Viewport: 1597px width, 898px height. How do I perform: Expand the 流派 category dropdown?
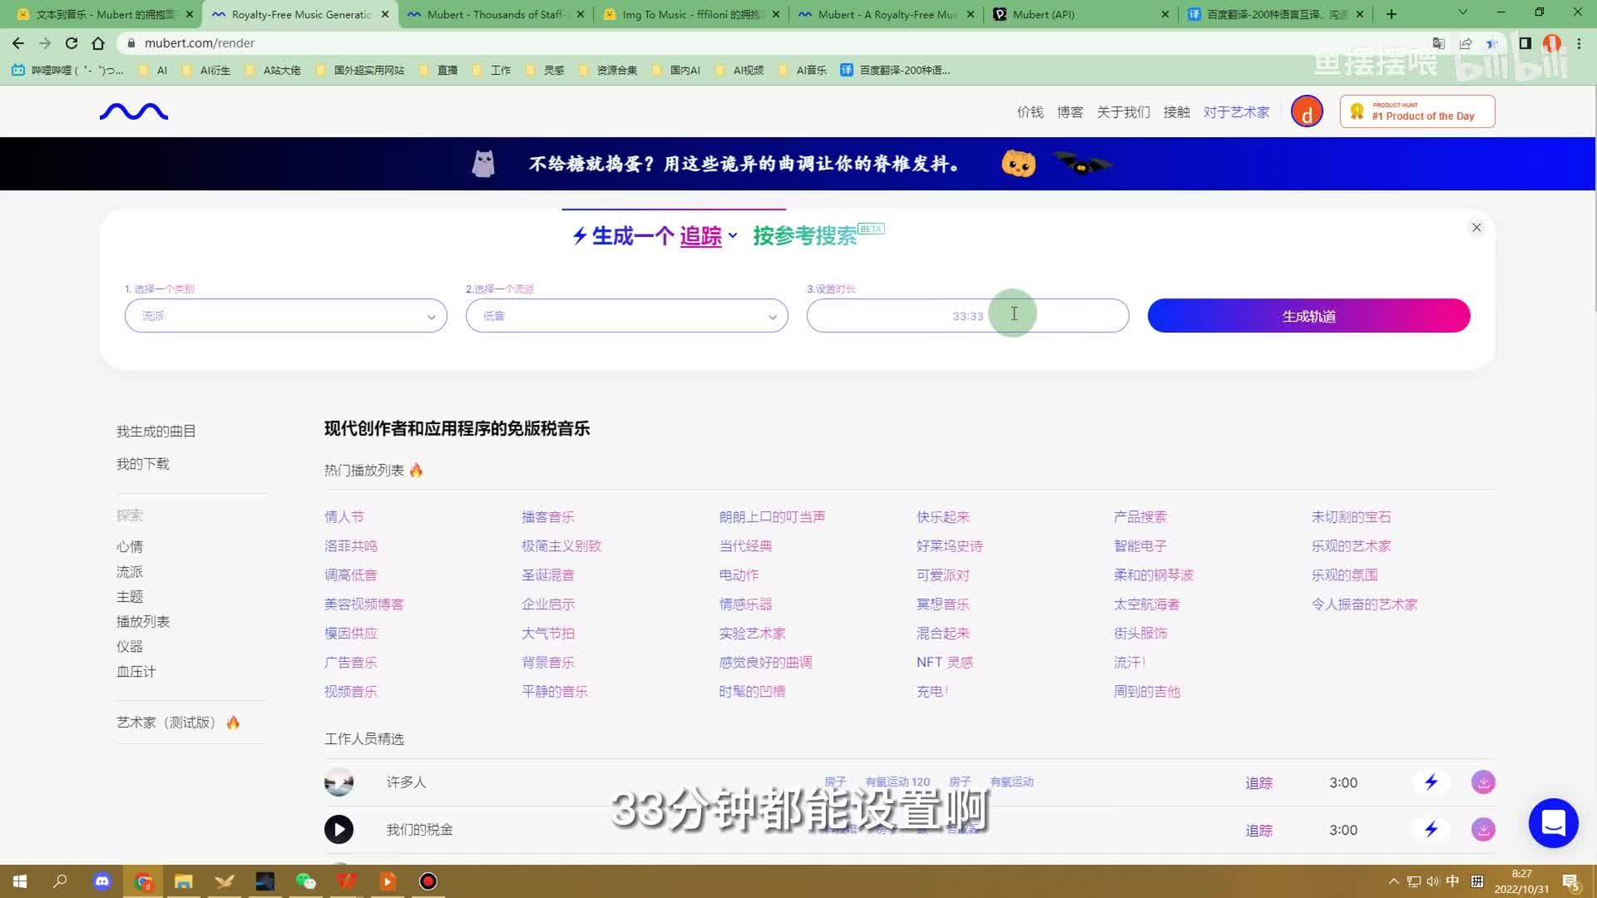click(x=285, y=316)
